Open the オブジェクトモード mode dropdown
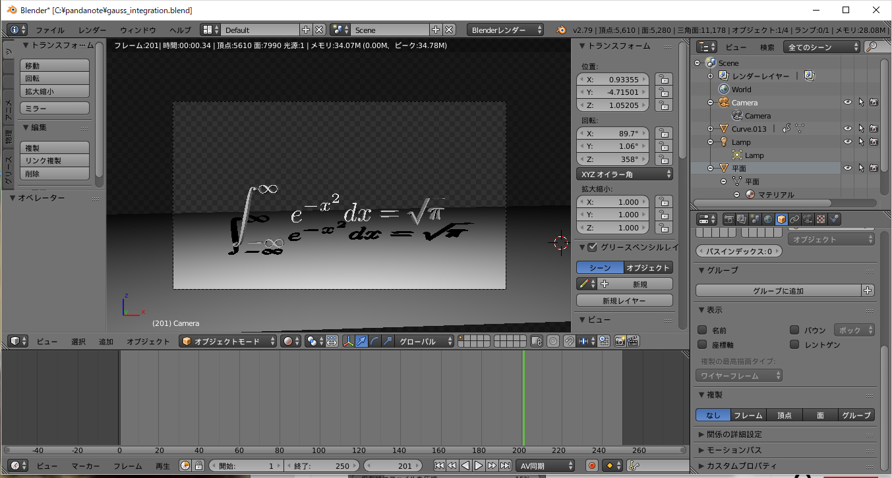The width and height of the screenshot is (892, 478). [x=229, y=341]
